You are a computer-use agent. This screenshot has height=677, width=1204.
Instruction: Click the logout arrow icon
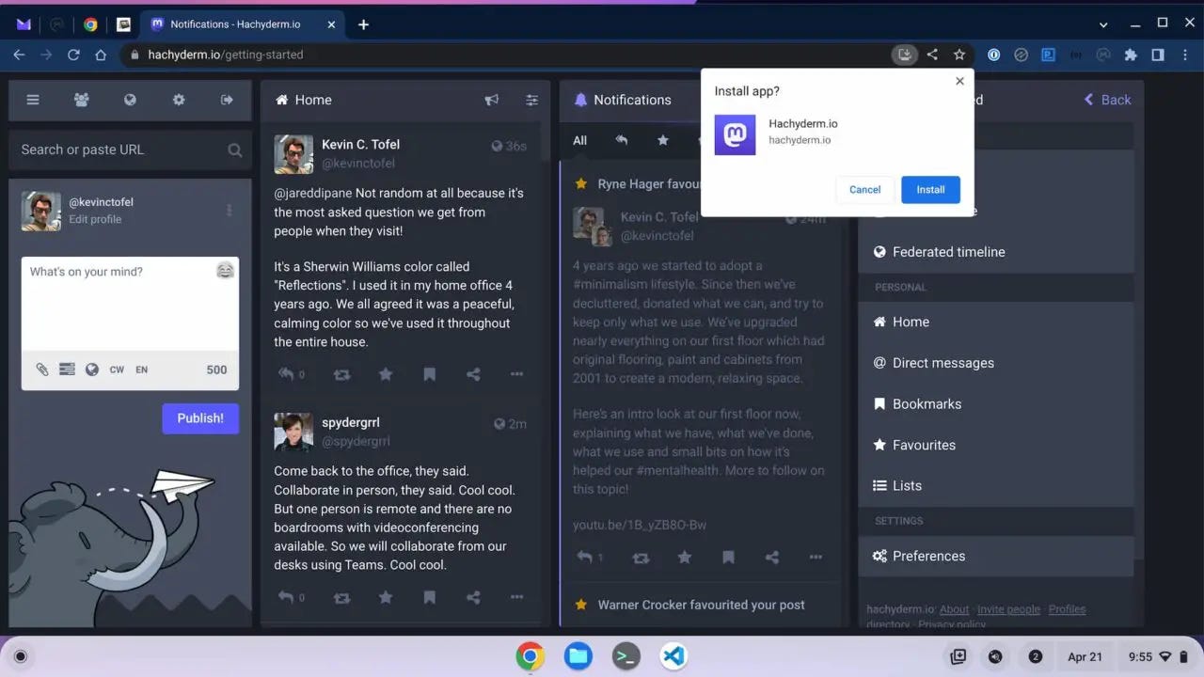coord(227,100)
